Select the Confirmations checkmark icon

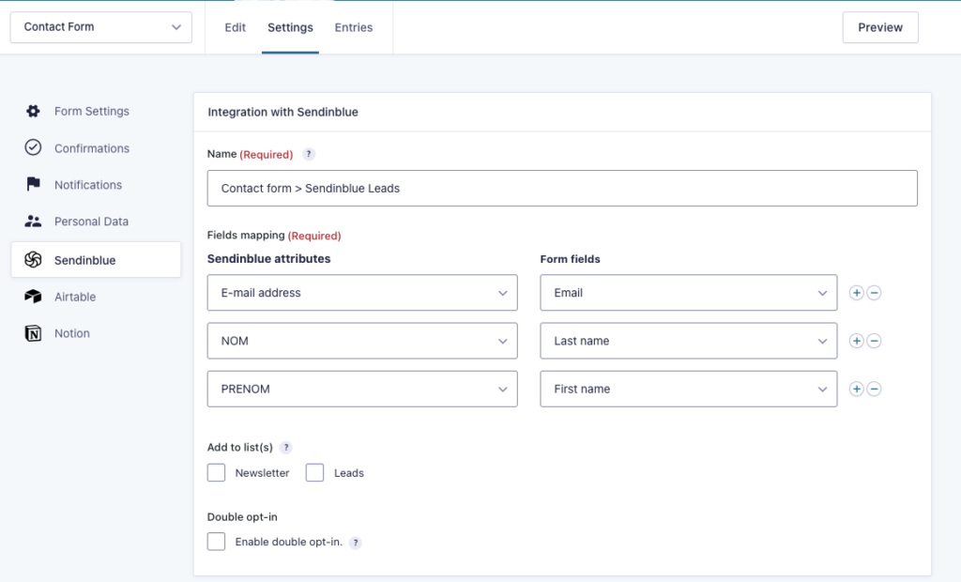[33, 147]
